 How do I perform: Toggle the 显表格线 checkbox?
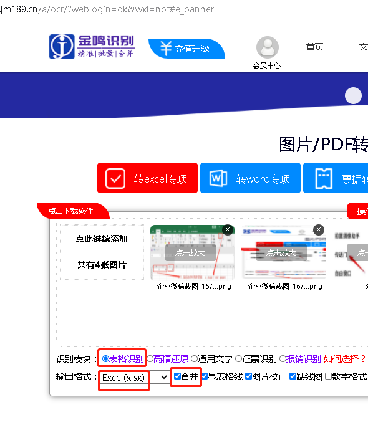coord(205,376)
